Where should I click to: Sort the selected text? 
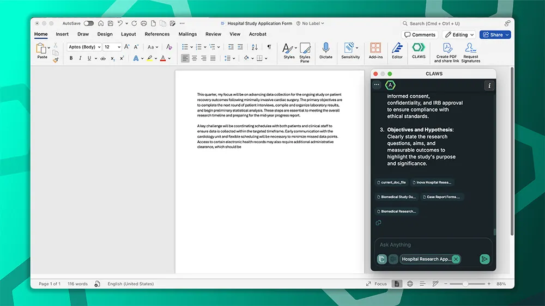click(255, 47)
